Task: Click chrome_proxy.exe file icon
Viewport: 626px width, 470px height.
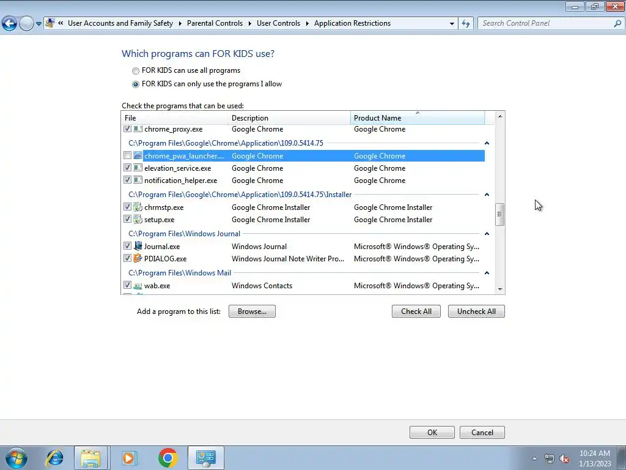Action: 138,129
